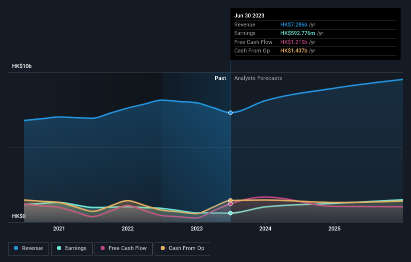Click the Free Cash Flow row label in tooltip
Screen dimensions: 411x262
253,42
